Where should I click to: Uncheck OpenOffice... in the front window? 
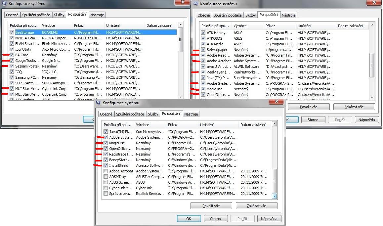tap(106, 148)
